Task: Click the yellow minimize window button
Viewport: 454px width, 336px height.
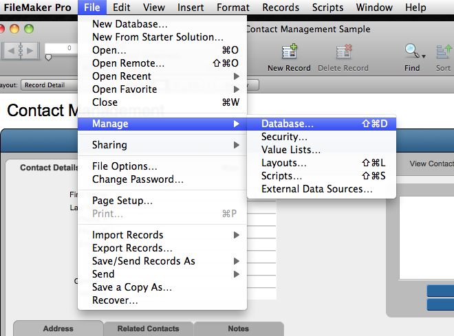Action: [x=14, y=29]
